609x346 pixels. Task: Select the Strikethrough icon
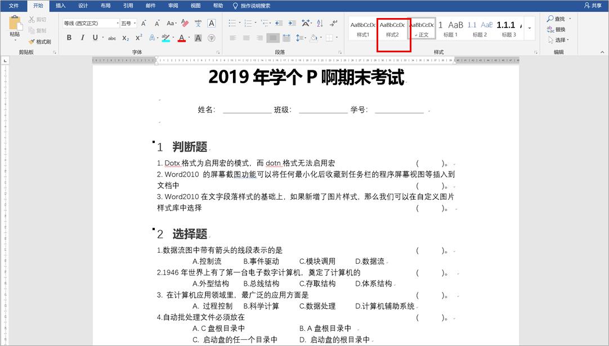tap(113, 38)
